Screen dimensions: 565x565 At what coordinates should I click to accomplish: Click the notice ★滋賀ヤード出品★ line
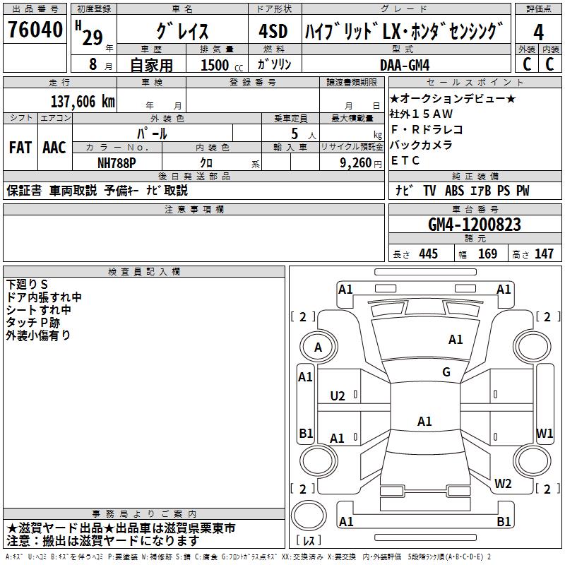click(121, 528)
